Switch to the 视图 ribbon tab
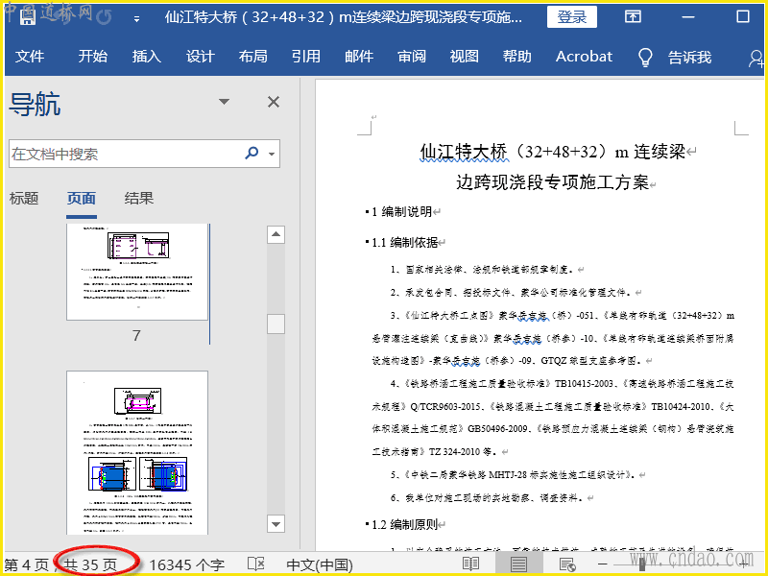768x576 pixels. pyautogui.click(x=464, y=57)
